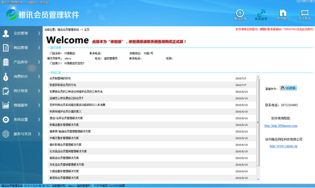The width and height of the screenshot is (315, 188).
Task: Open 快餐店整体管理解决方案 row
Action: pyautogui.click(x=152, y=125)
